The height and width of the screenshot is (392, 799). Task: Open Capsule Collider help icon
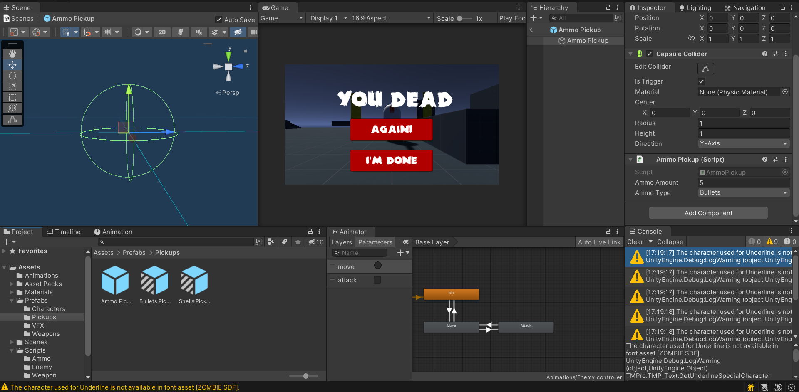tap(765, 54)
